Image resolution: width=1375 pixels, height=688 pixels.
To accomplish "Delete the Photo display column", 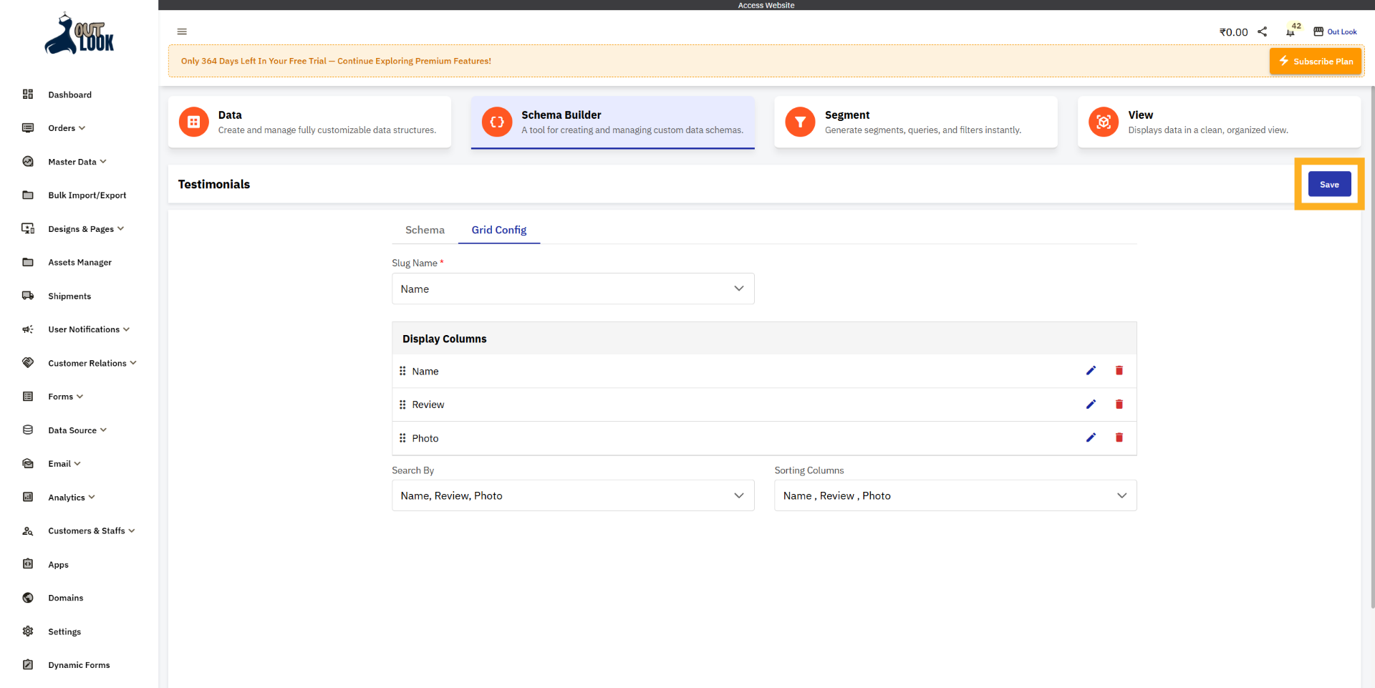I will point(1119,437).
